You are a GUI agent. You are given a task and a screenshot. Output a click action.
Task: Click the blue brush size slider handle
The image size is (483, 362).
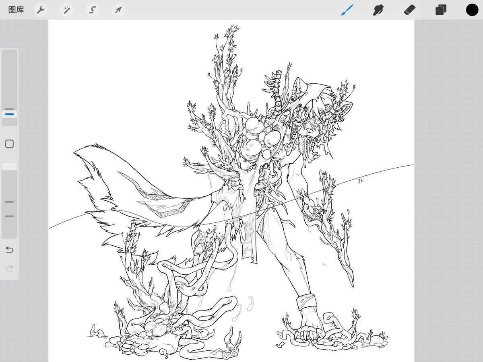pos(9,114)
